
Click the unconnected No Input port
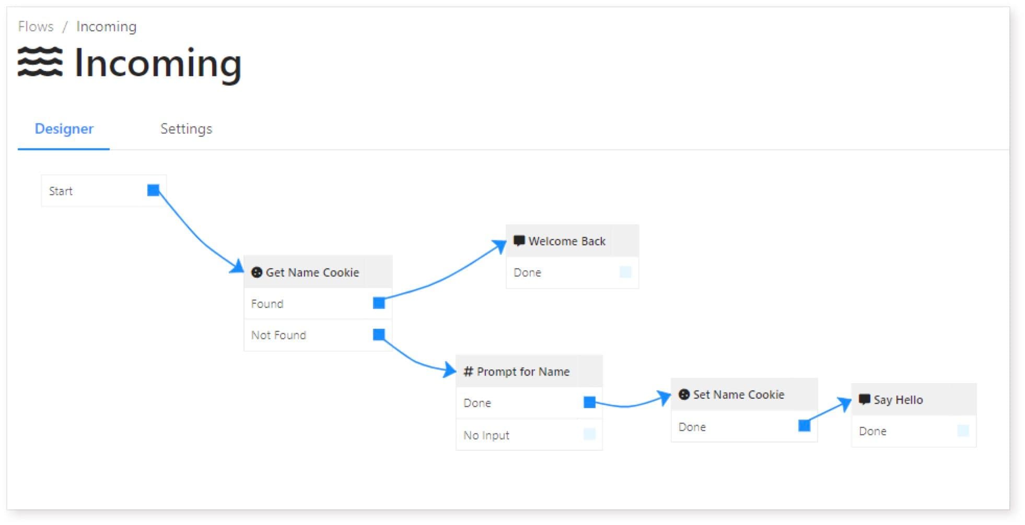589,434
